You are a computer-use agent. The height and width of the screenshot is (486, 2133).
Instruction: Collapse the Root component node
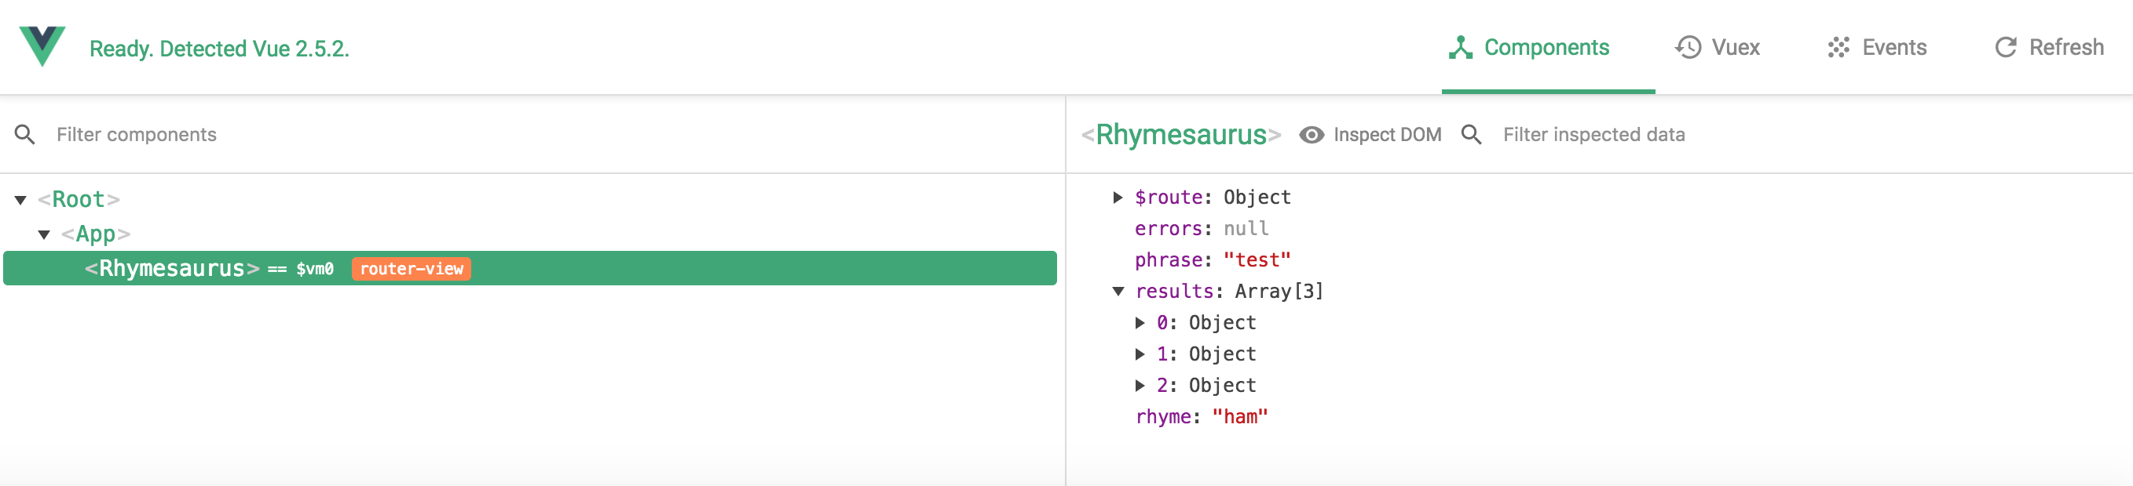click(20, 200)
